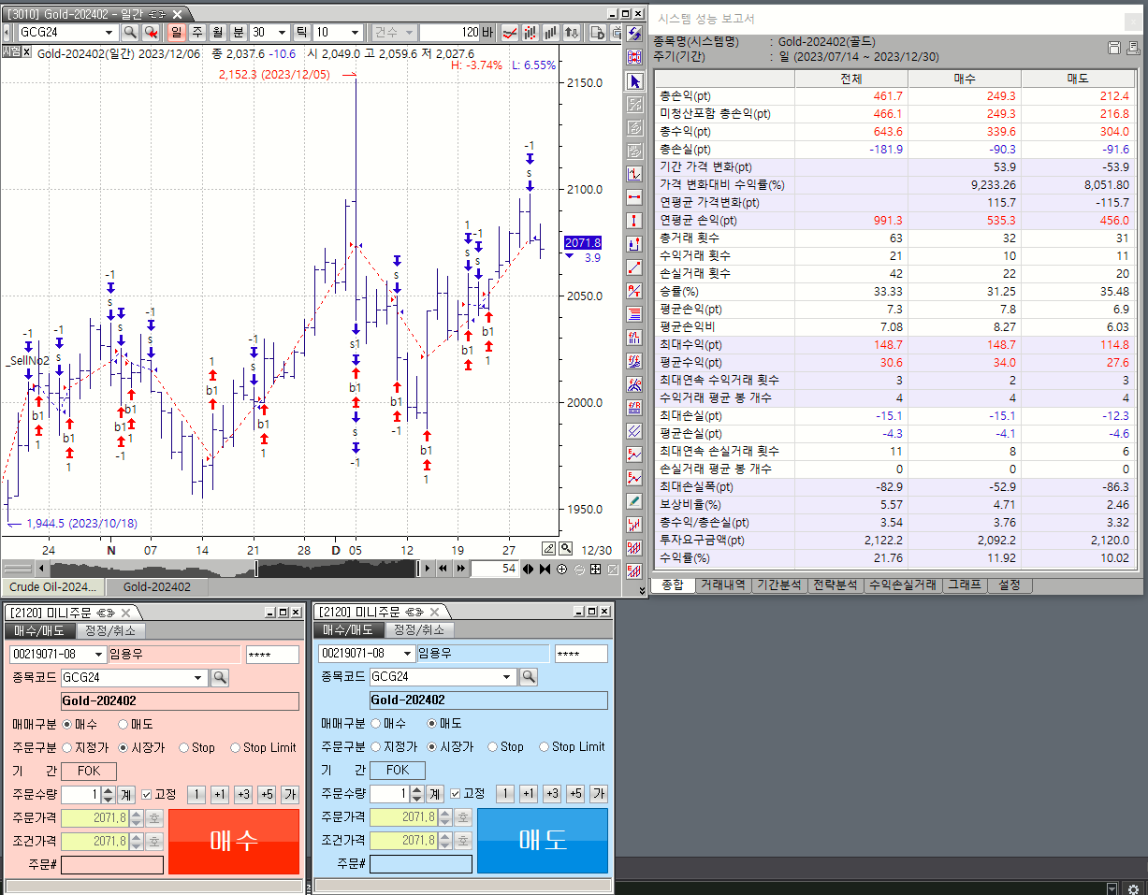Click the zoom-in plus icon below chart
This screenshot has width=1148, height=895.
(561, 569)
